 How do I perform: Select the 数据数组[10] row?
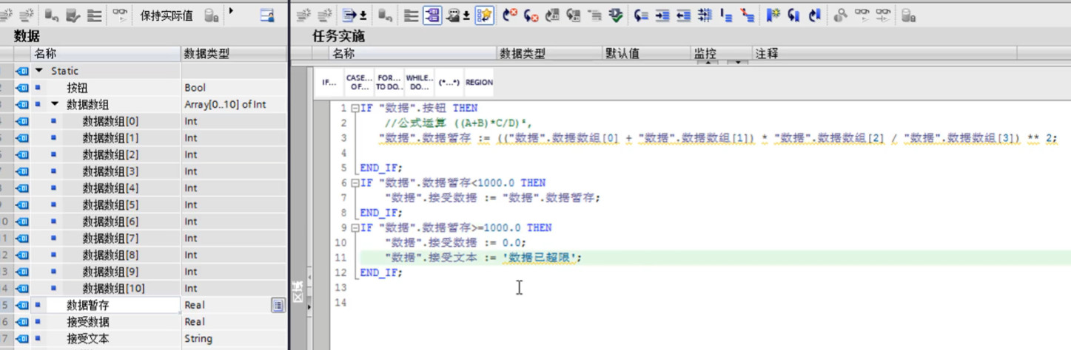pos(144,288)
